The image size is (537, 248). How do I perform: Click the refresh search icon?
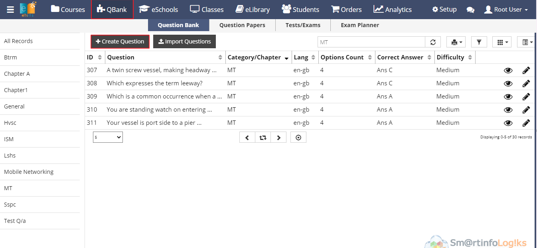tap(433, 42)
